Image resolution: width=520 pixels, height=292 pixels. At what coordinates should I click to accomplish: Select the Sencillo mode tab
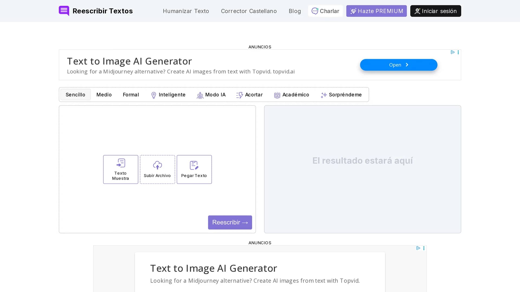click(x=76, y=95)
